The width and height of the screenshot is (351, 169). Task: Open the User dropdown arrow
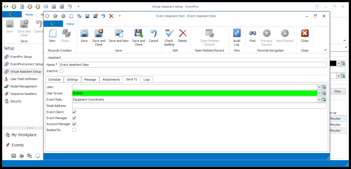(319, 87)
